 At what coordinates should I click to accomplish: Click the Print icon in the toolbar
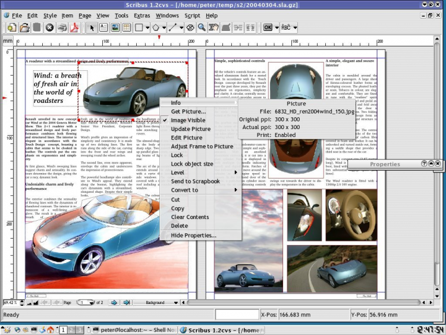click(62, 27)
